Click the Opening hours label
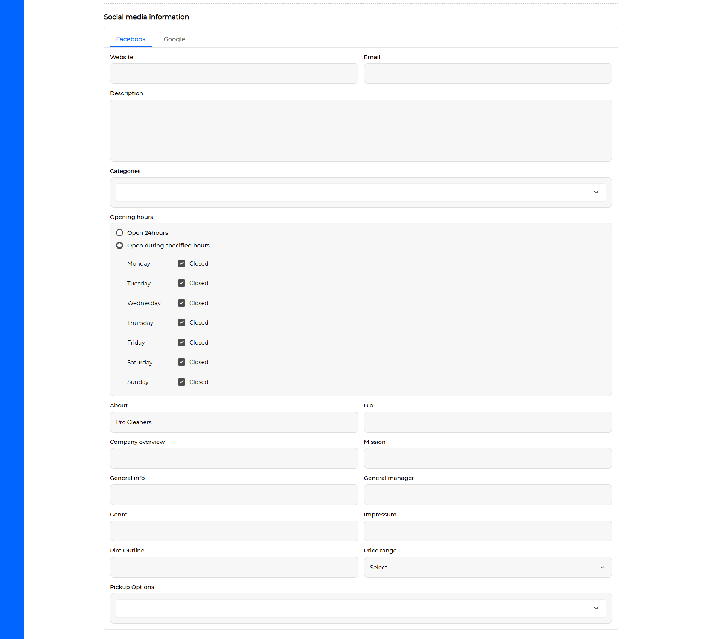 point(131,217)
